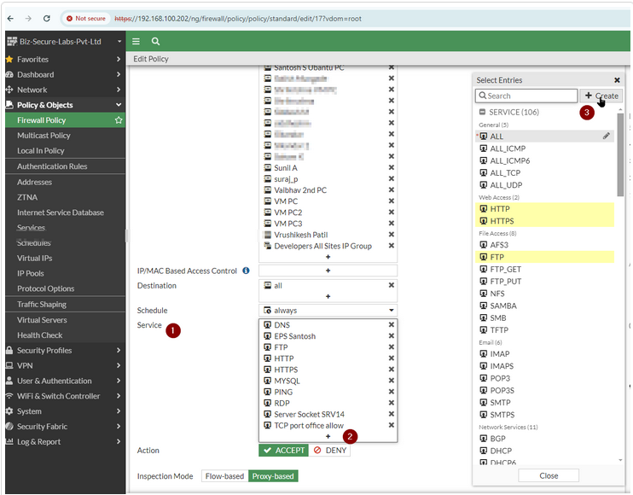Click the hamburger menu icon in header
633x495 pixels.
(136, 41)
